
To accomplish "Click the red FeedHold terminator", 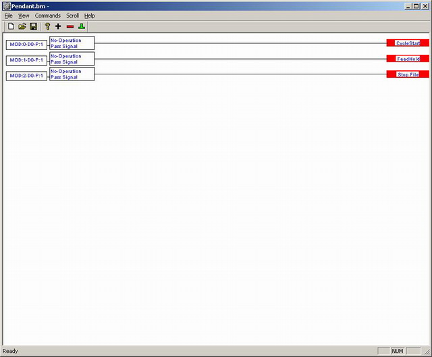I will [408, 59].
